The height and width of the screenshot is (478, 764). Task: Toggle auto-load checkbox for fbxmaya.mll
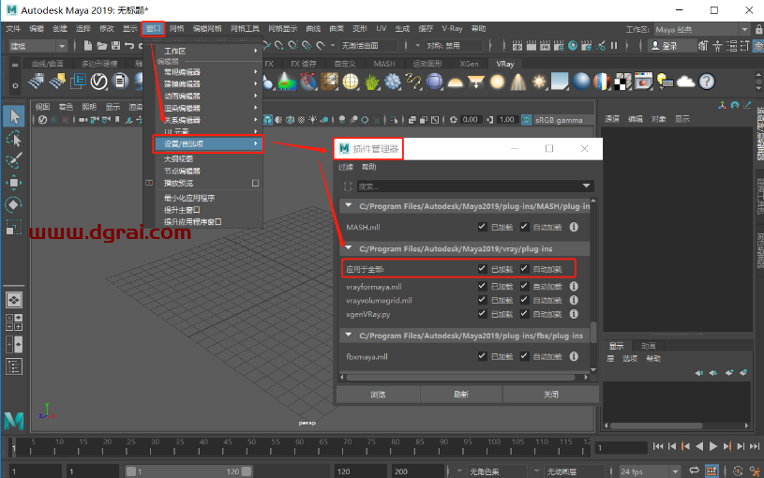coord(524,356)
